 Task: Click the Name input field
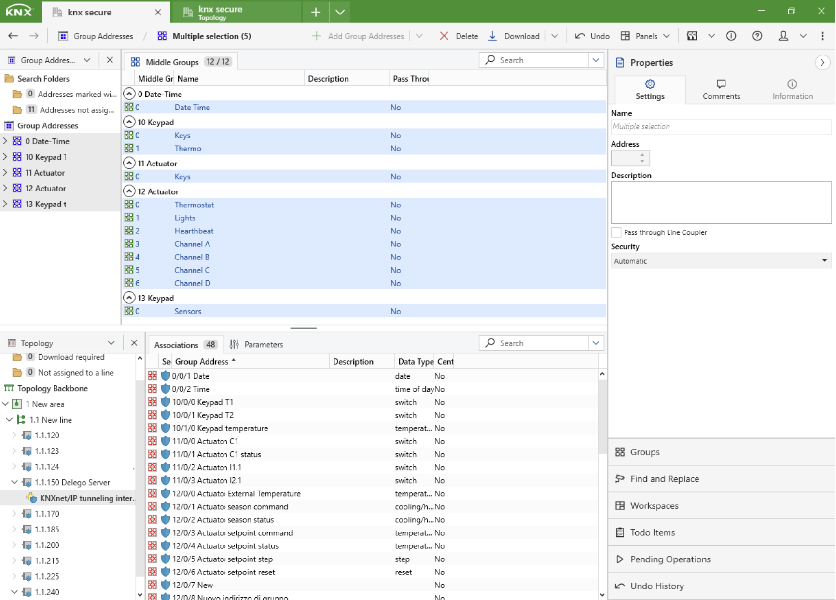point(721,126)
